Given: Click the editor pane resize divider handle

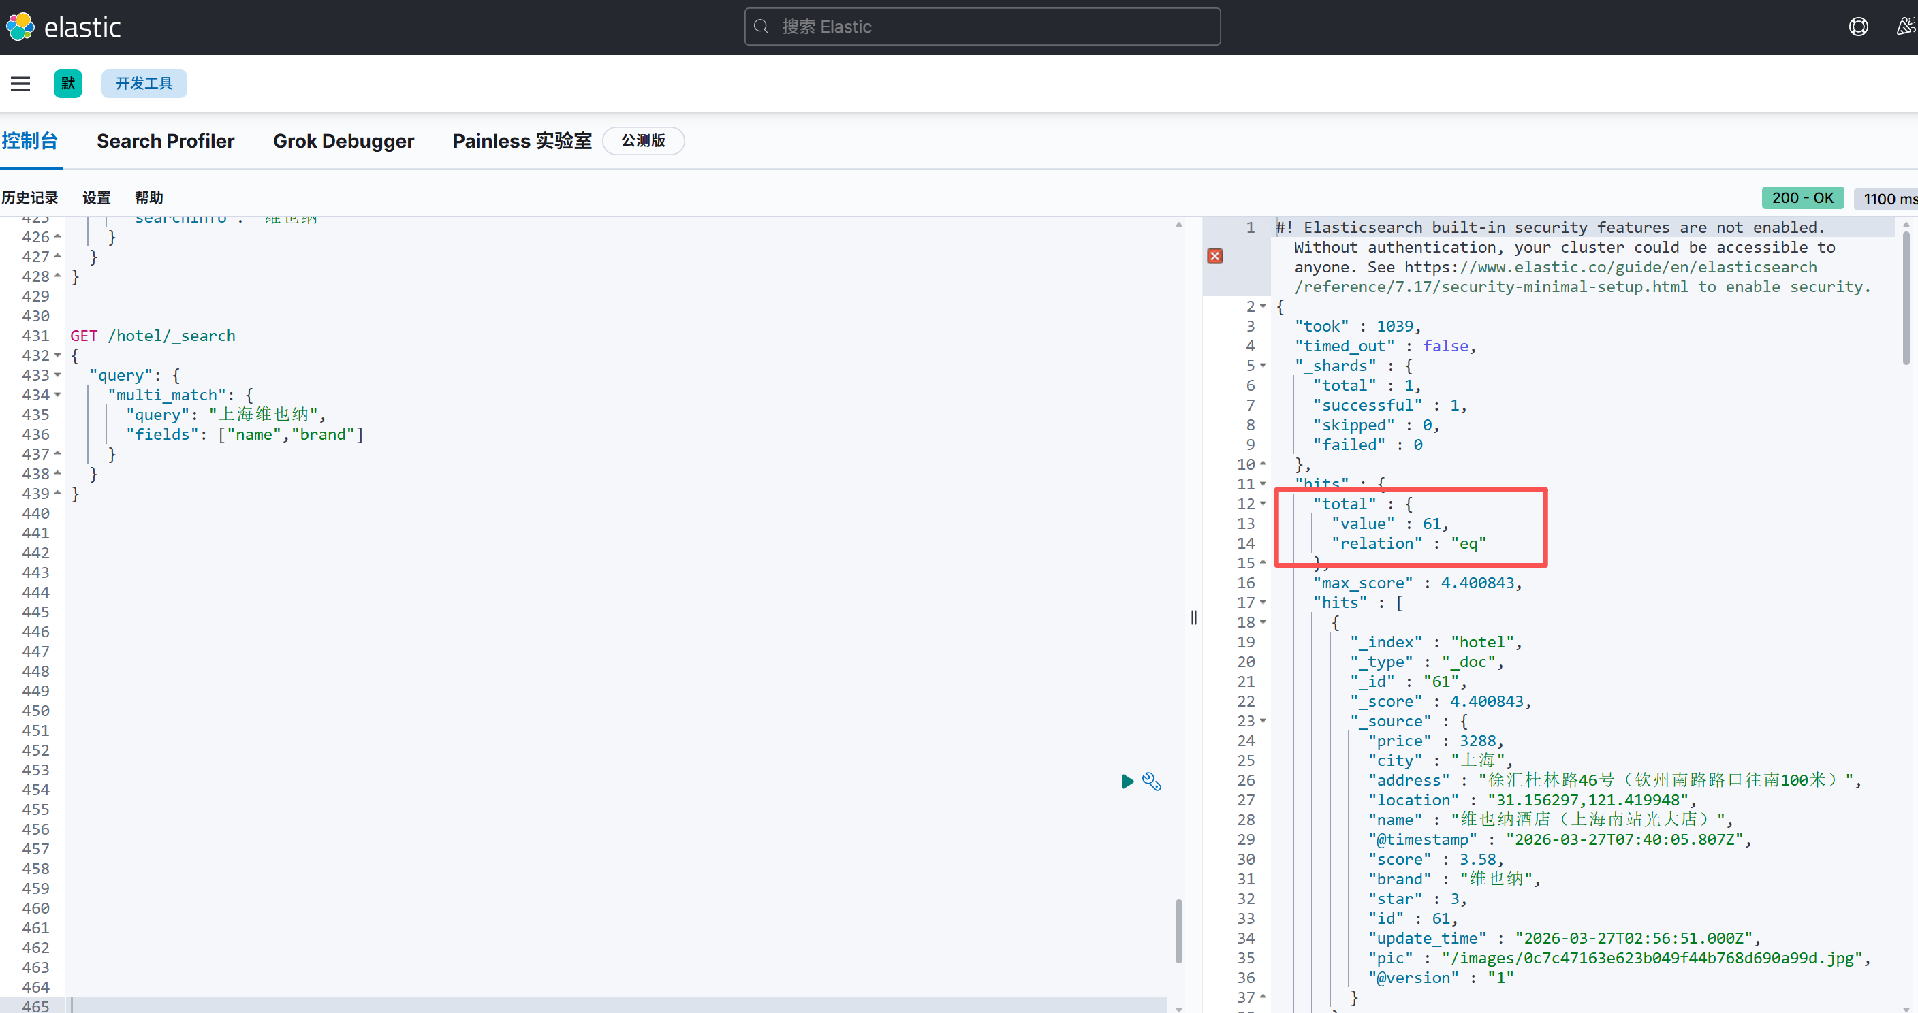Looking at the screenshot, I should pos(1193,617).
